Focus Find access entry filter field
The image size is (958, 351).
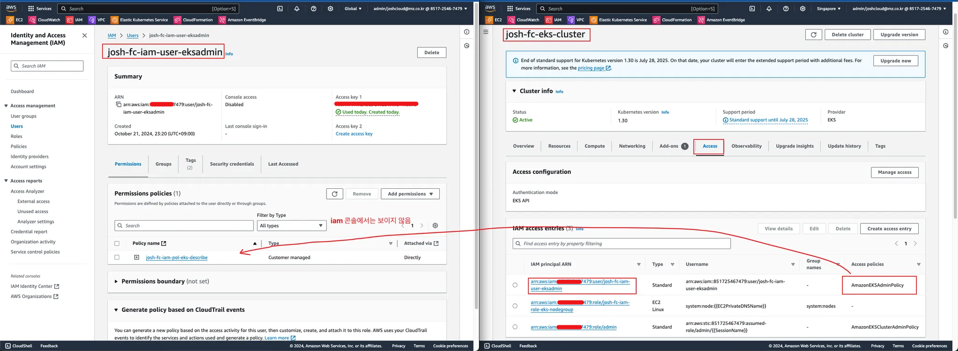(x=622, y=244)
